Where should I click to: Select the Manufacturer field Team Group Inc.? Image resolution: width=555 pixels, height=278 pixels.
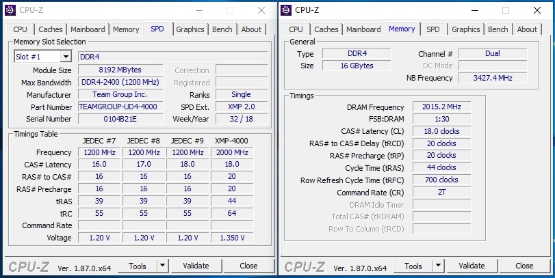[120, 94]
